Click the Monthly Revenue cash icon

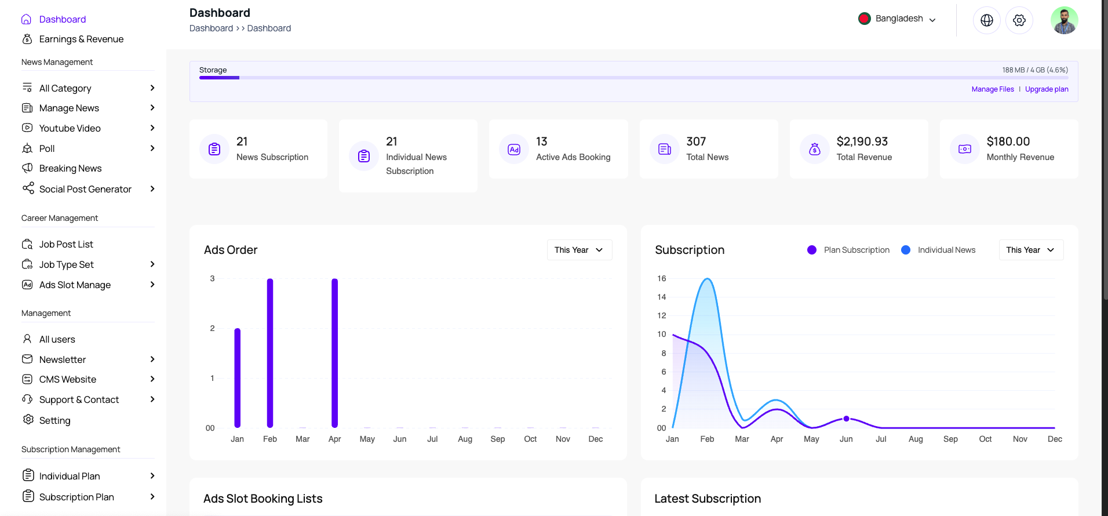click(x=964, y=149)
